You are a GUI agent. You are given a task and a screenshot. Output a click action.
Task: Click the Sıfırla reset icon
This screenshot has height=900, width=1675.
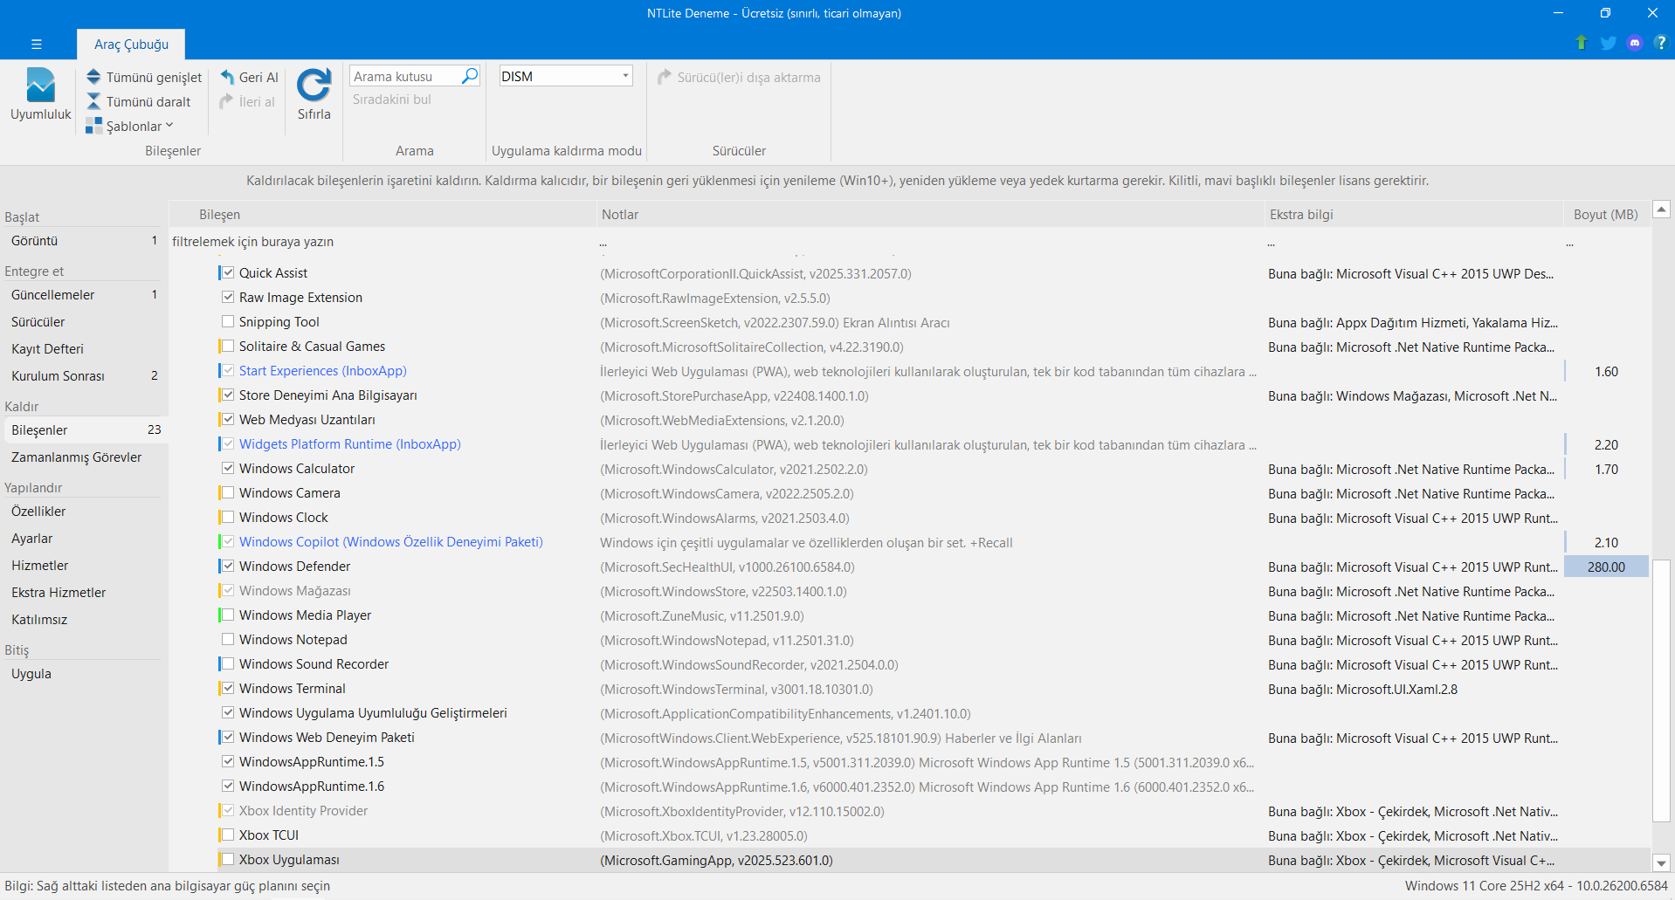314,86
